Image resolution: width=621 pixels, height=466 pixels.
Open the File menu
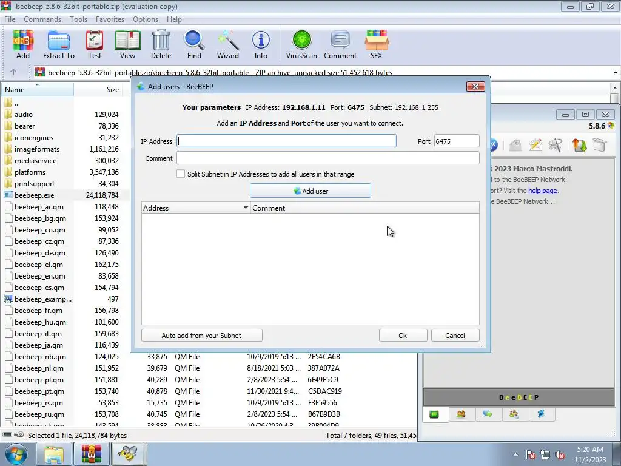point(10,19)
